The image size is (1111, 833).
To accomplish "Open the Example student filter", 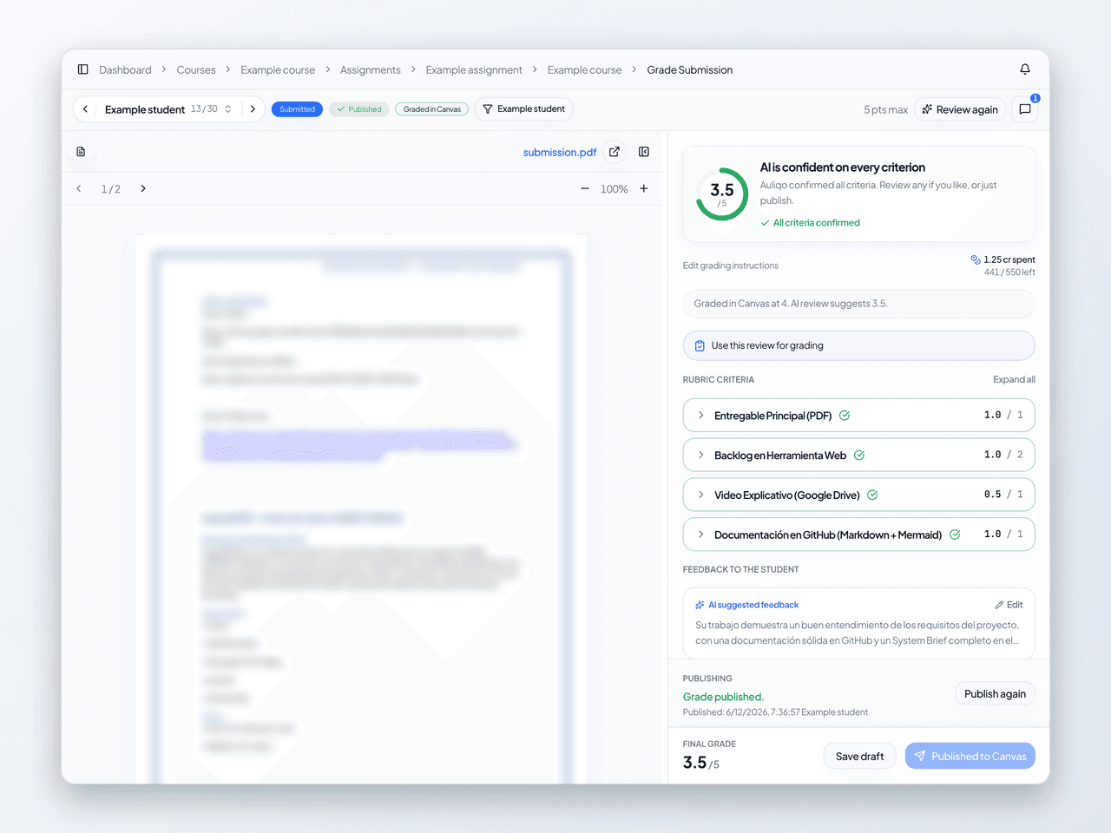I will 524,109.
